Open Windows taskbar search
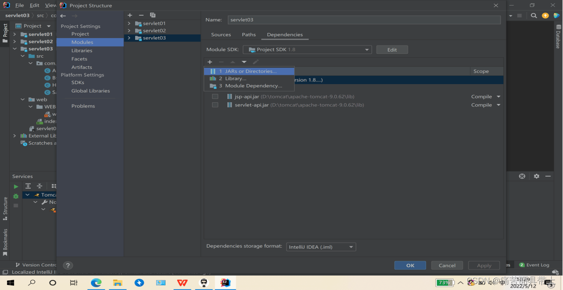 tap(32, 282)
